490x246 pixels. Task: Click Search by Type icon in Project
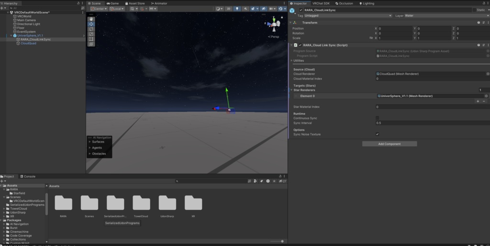click(x=256, y=181)
